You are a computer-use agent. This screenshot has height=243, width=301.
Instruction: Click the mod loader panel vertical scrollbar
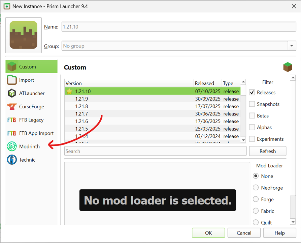[x=293, y=202]
